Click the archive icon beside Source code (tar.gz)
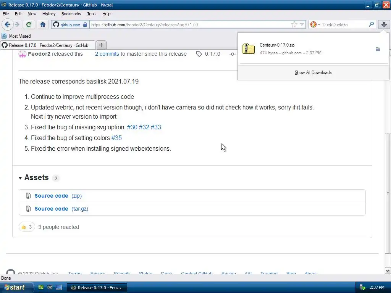391x293 pixels. [28, 209]
